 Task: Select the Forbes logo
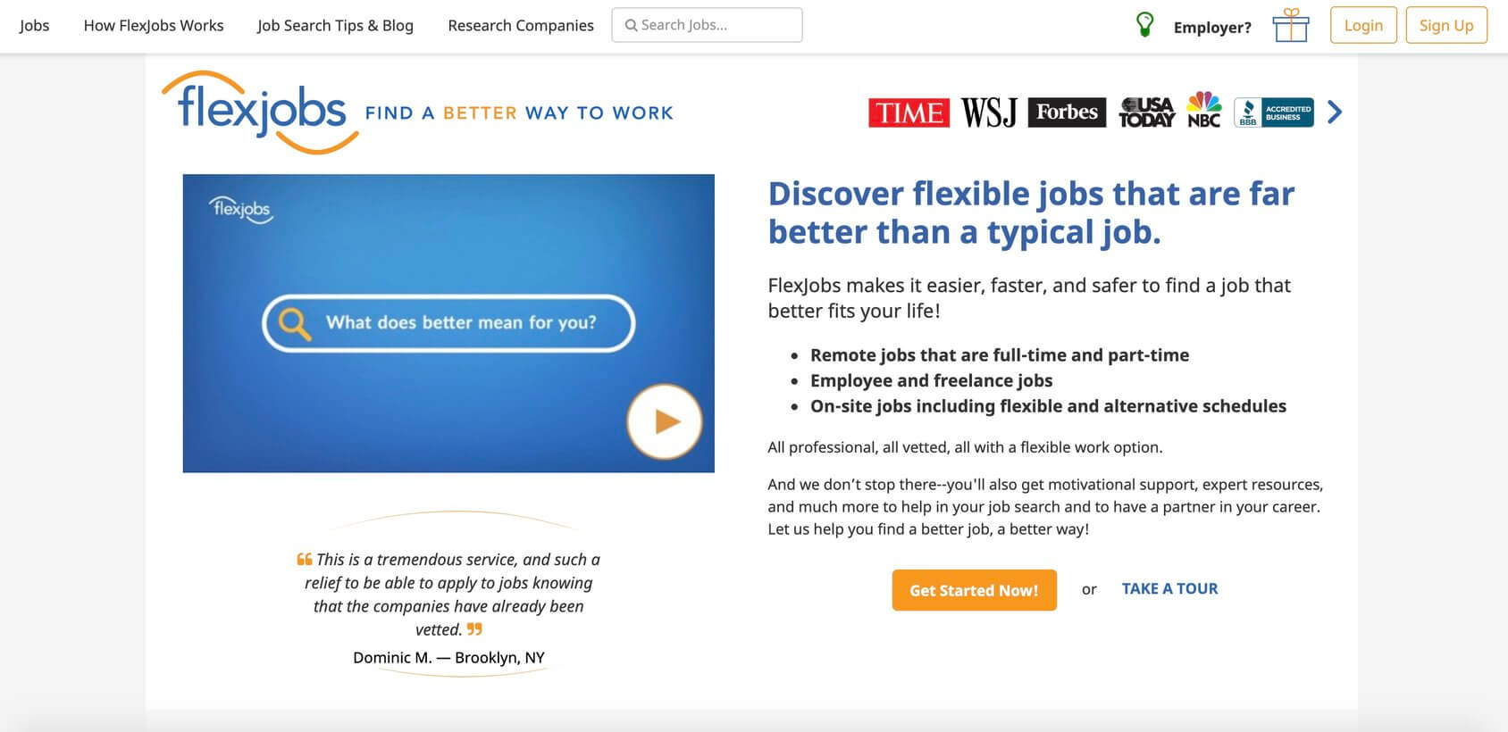1066,112
